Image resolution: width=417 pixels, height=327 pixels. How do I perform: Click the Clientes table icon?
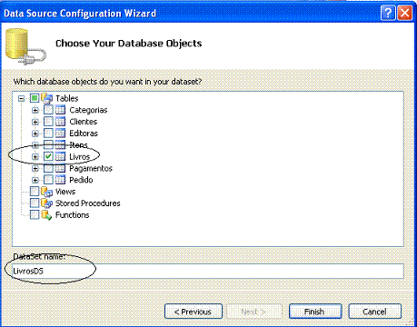pyautogui.click(x=60, y=122)
